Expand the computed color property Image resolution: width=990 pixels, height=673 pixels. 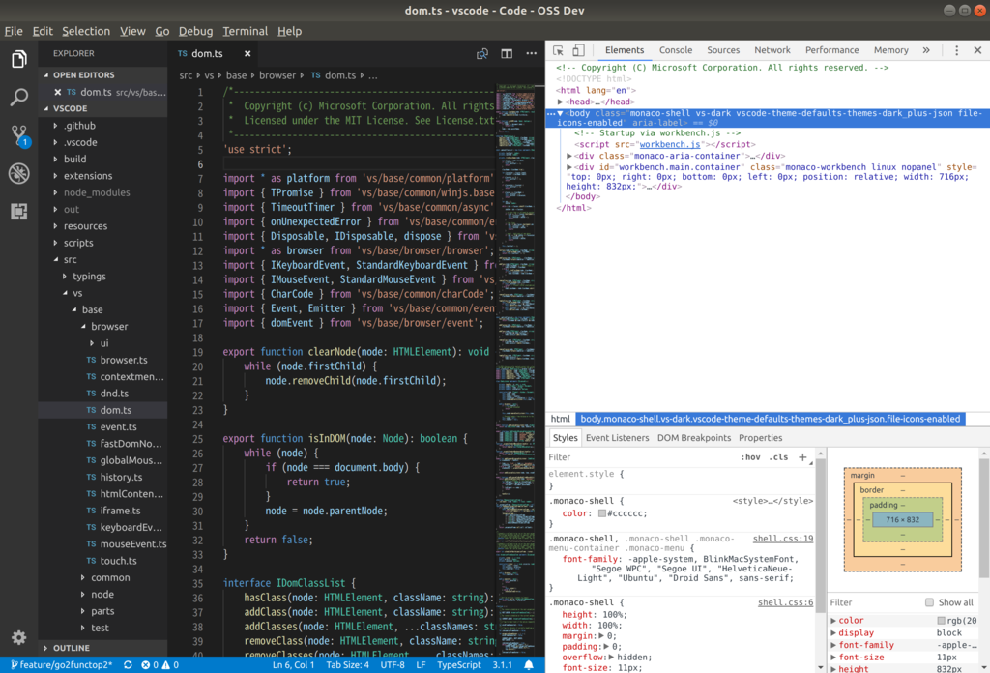coord(833,621)
